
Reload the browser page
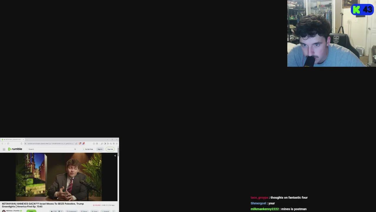coord(8,143)
